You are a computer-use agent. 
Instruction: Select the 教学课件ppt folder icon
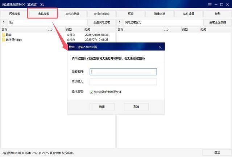pos(4,40)
